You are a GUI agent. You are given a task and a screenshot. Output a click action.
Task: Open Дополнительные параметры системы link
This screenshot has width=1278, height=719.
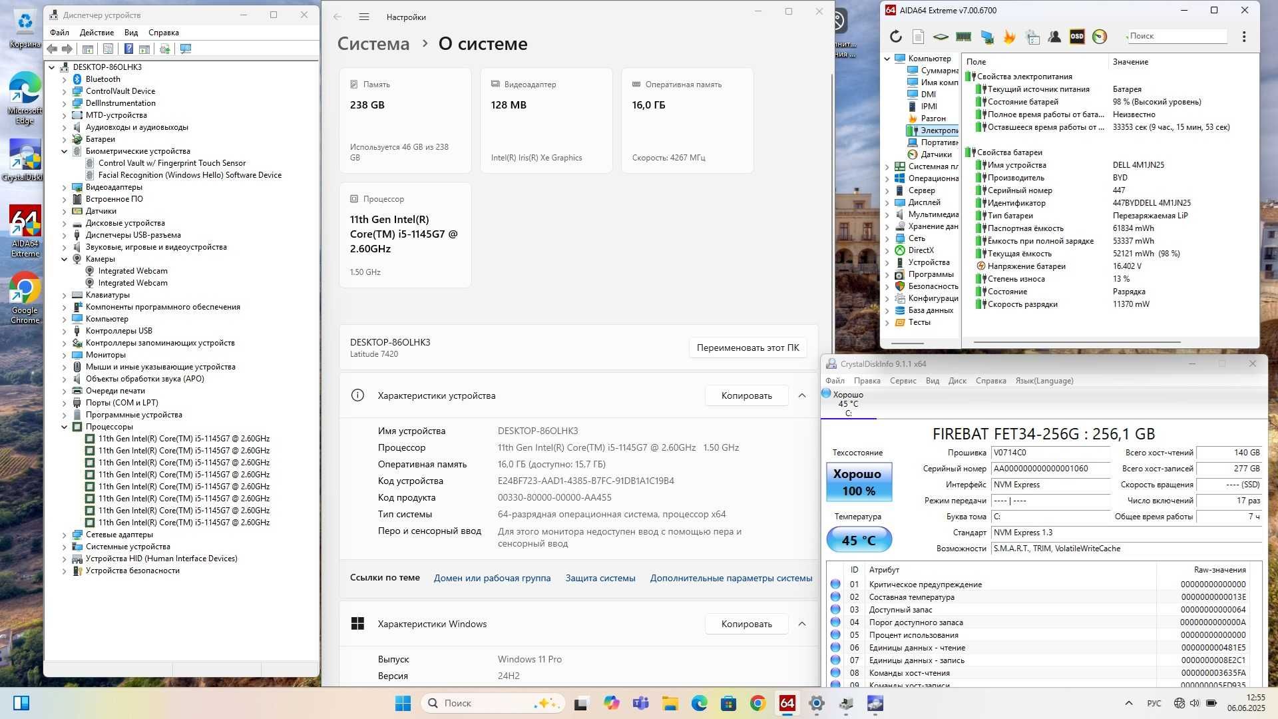(x=731, y=578)
